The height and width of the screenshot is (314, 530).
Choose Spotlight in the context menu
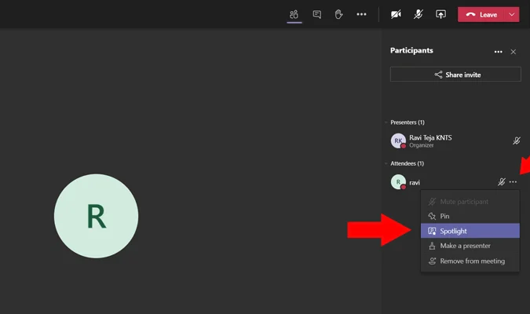[470, 231]
